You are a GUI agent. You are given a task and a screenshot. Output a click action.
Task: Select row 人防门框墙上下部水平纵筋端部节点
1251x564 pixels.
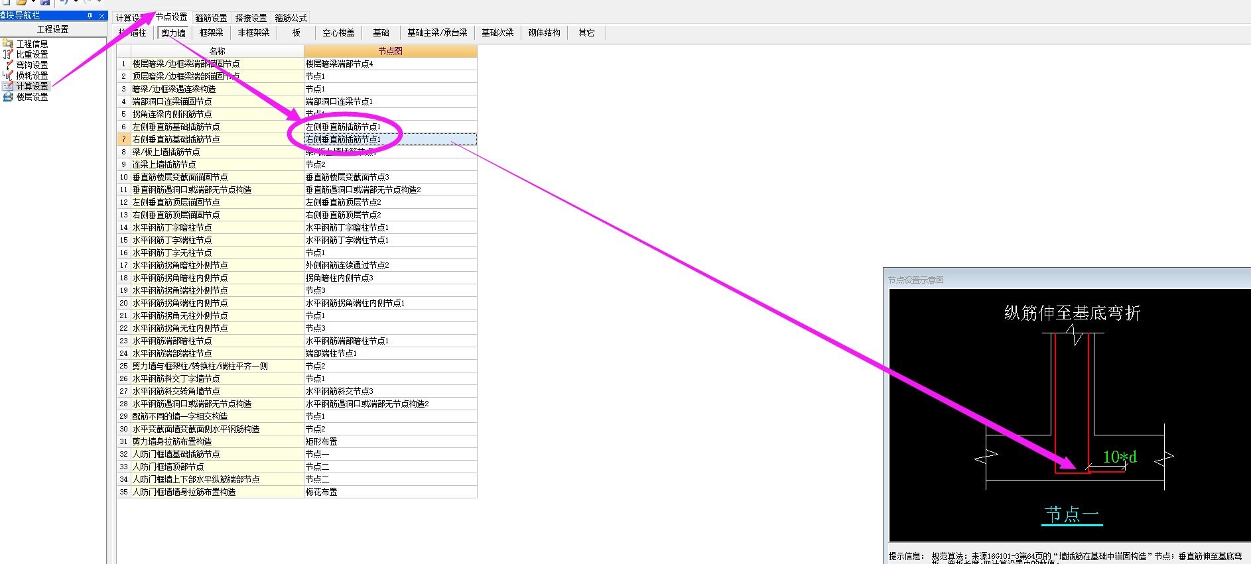pos(217,479)
